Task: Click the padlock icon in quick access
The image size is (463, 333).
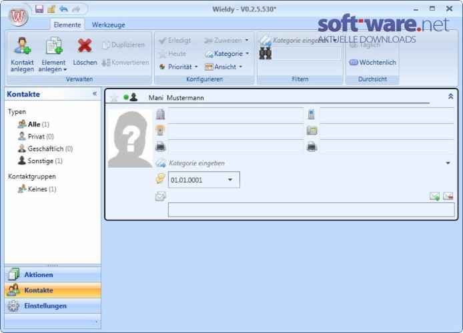Action: [x=51, y=9]
